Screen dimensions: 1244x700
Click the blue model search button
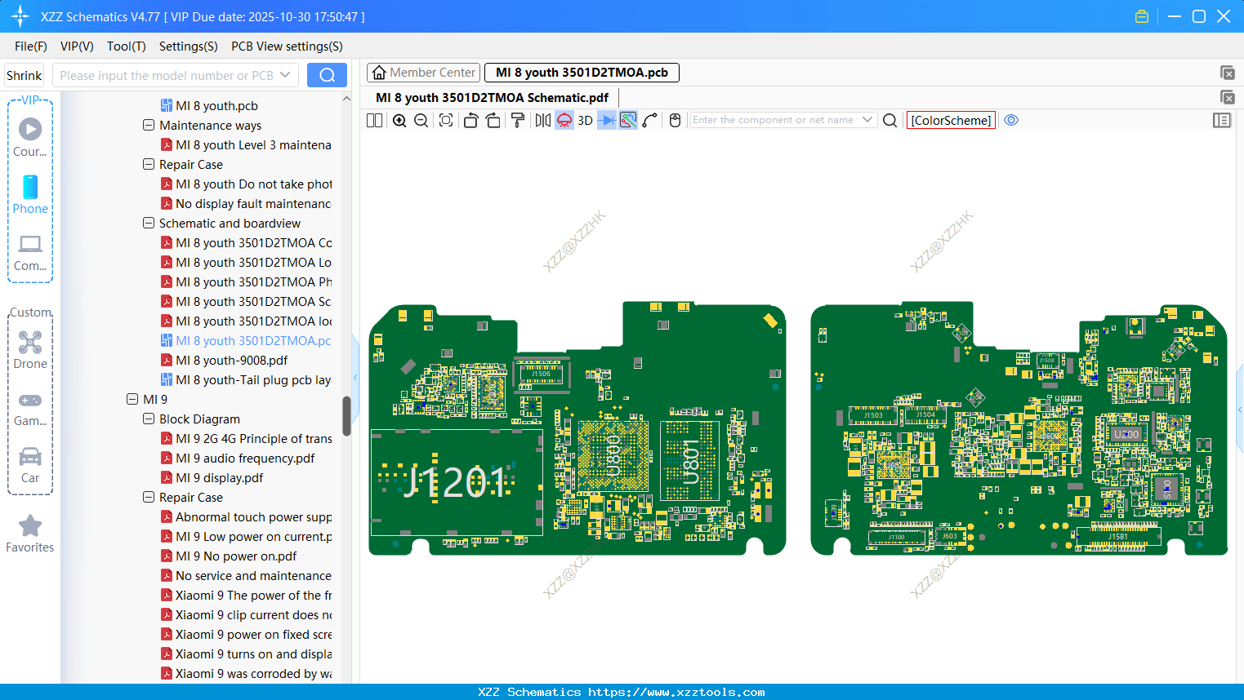pos(327,75)
